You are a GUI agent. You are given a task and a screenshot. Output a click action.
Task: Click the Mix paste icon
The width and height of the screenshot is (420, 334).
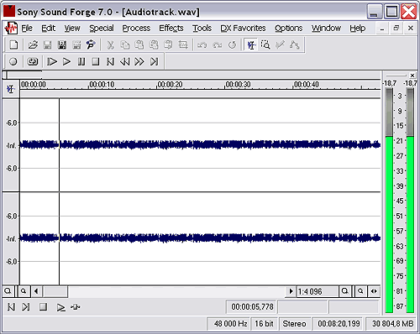pos(154,44)
